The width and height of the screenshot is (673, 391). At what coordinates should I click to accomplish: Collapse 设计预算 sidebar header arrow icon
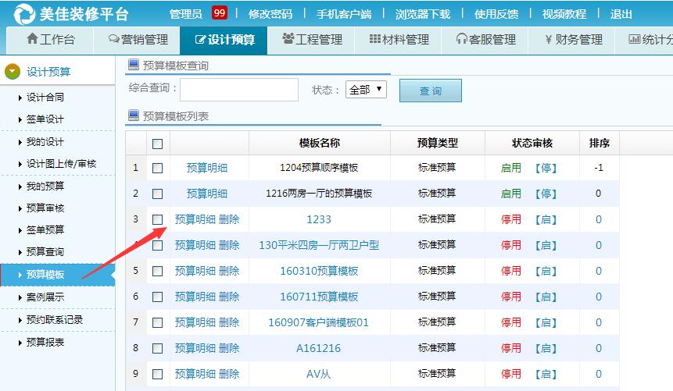pyautogui.click(x=13, y=72)
